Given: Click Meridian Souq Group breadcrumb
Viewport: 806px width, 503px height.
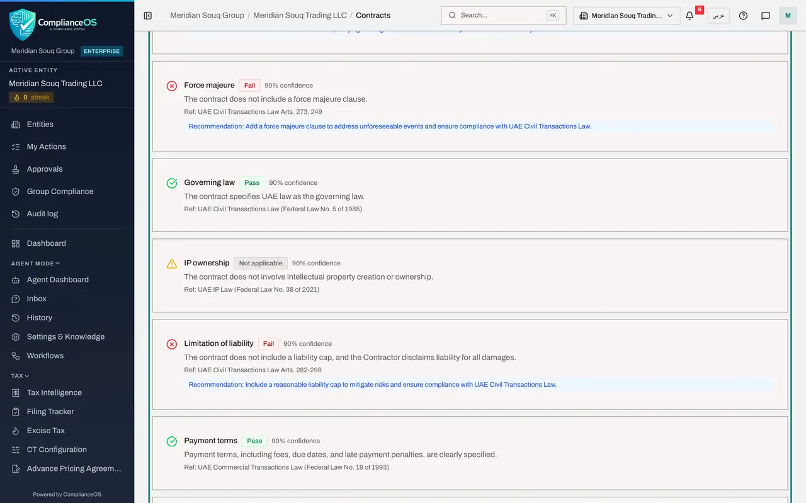Looking at the screenshot, I should tap(207, 15).
